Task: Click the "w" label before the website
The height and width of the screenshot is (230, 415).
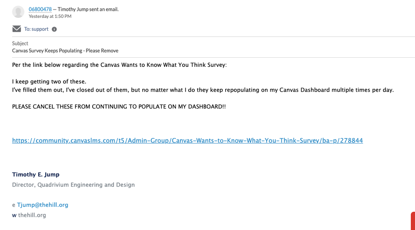Action: tap(14, 215)
